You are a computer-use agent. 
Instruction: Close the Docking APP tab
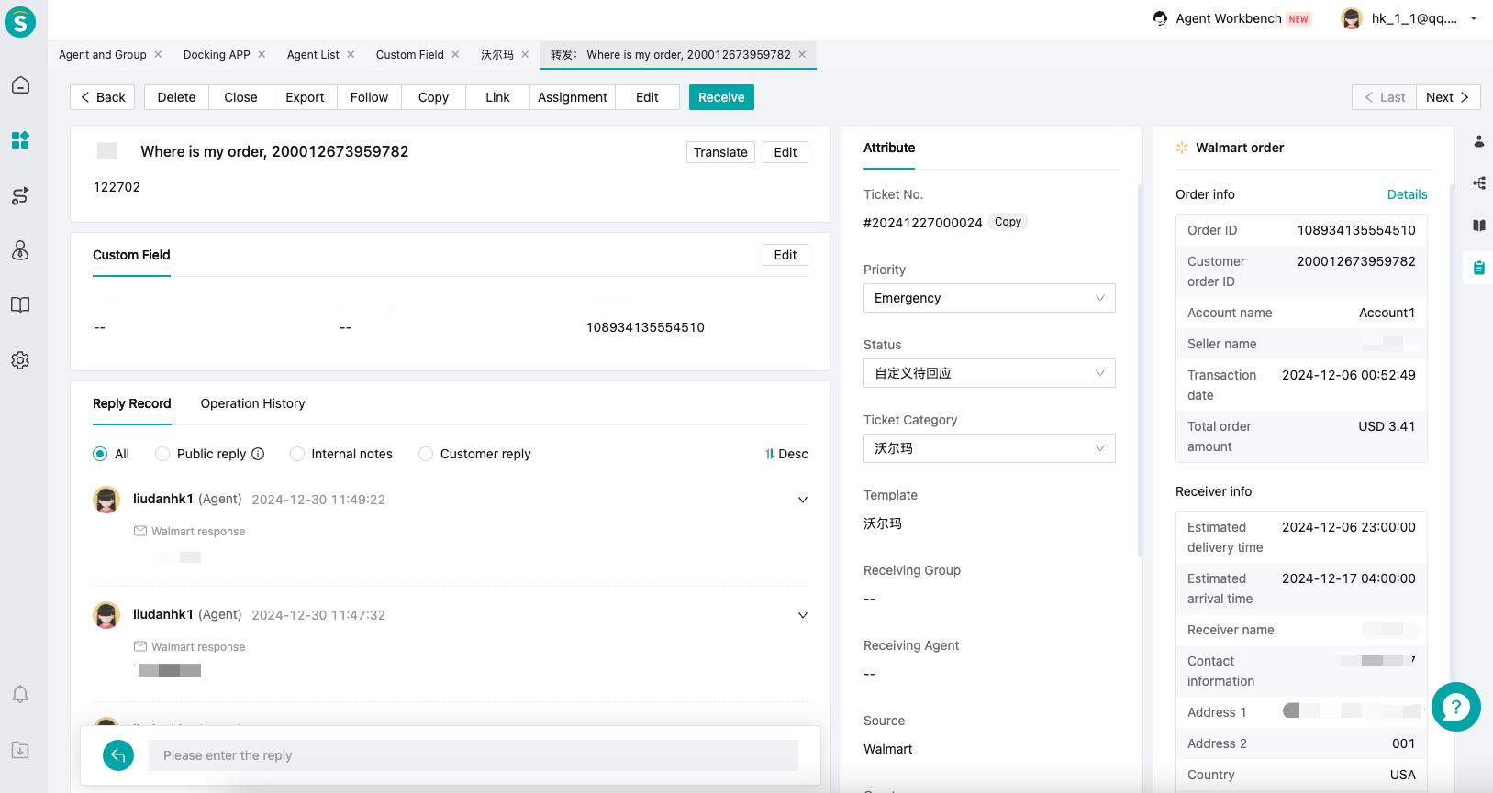pyautogui.click(x=262, y=54)
